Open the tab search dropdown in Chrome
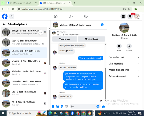Screen dimensions: 144x116 [3, 3]
